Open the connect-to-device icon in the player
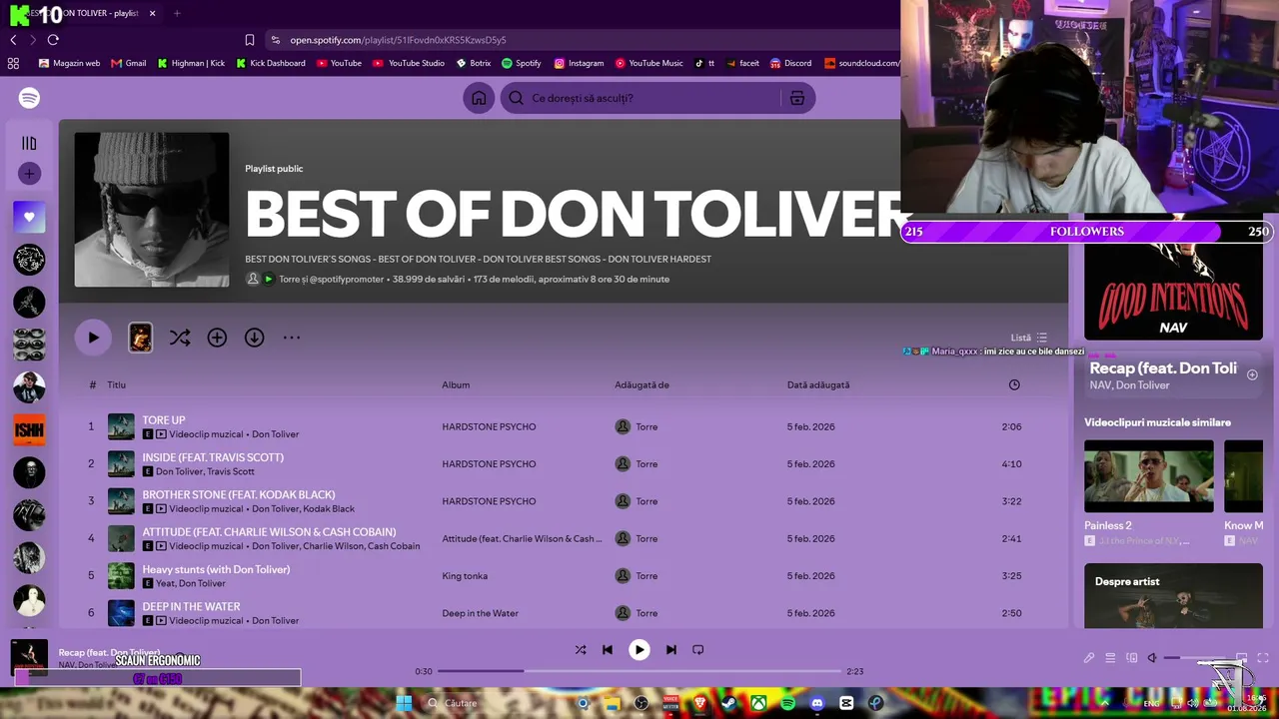Screen dimensions: 1279x719 point(1132,658)
